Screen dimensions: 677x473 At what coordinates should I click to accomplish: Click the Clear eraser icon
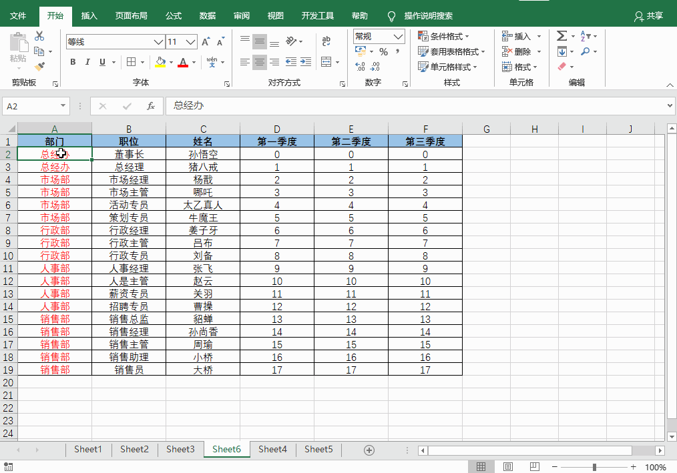[561, 67]
